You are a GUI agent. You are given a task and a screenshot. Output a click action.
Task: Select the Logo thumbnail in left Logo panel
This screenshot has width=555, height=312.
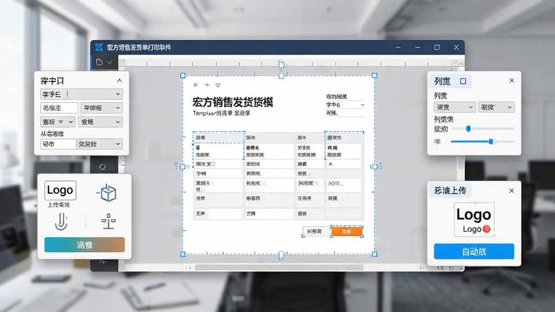click(x=60, y=190)
